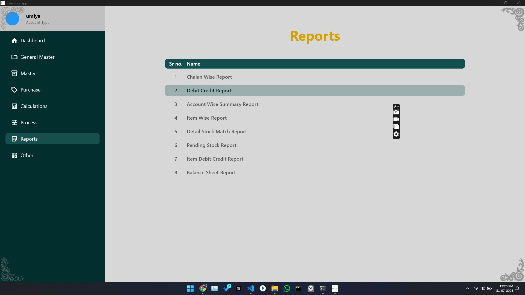The width and height of the screenshot is (525, 295).
Task: Click the Purchase tag icon
Action: pyautogui.click(x=14, y=90)
